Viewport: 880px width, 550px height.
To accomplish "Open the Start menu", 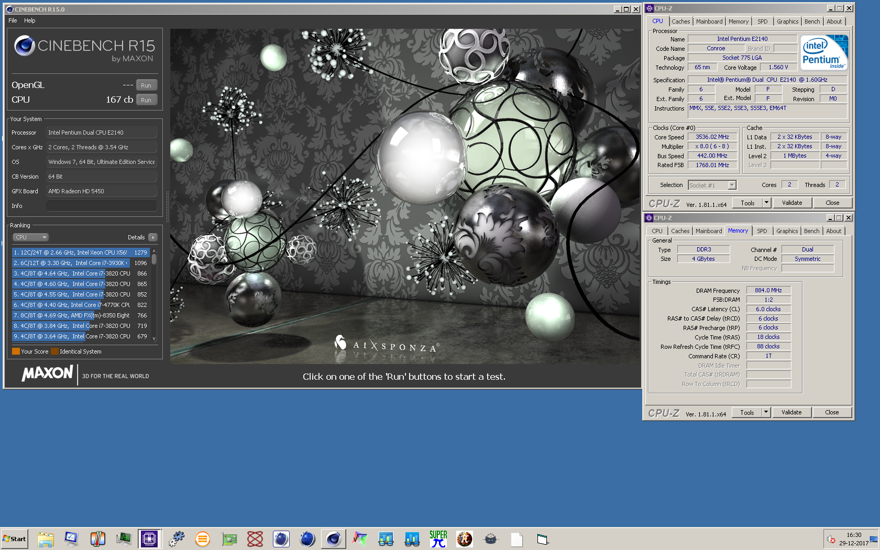I will click(15, 538).
